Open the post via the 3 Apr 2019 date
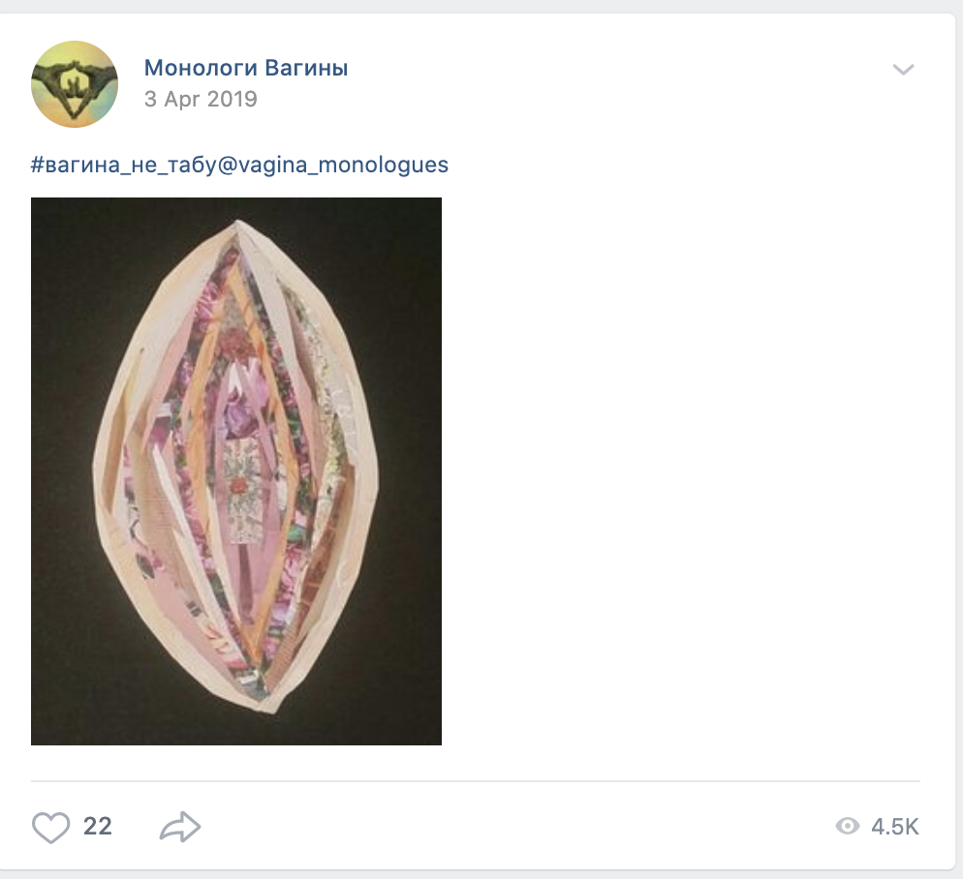This screenshot has height=879, width=963. (x=201, y=99)
